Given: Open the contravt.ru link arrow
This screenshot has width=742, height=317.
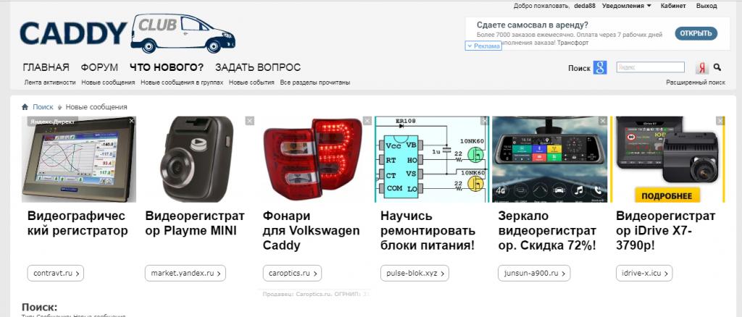Looking at the screenshot, I should point(78,273).
